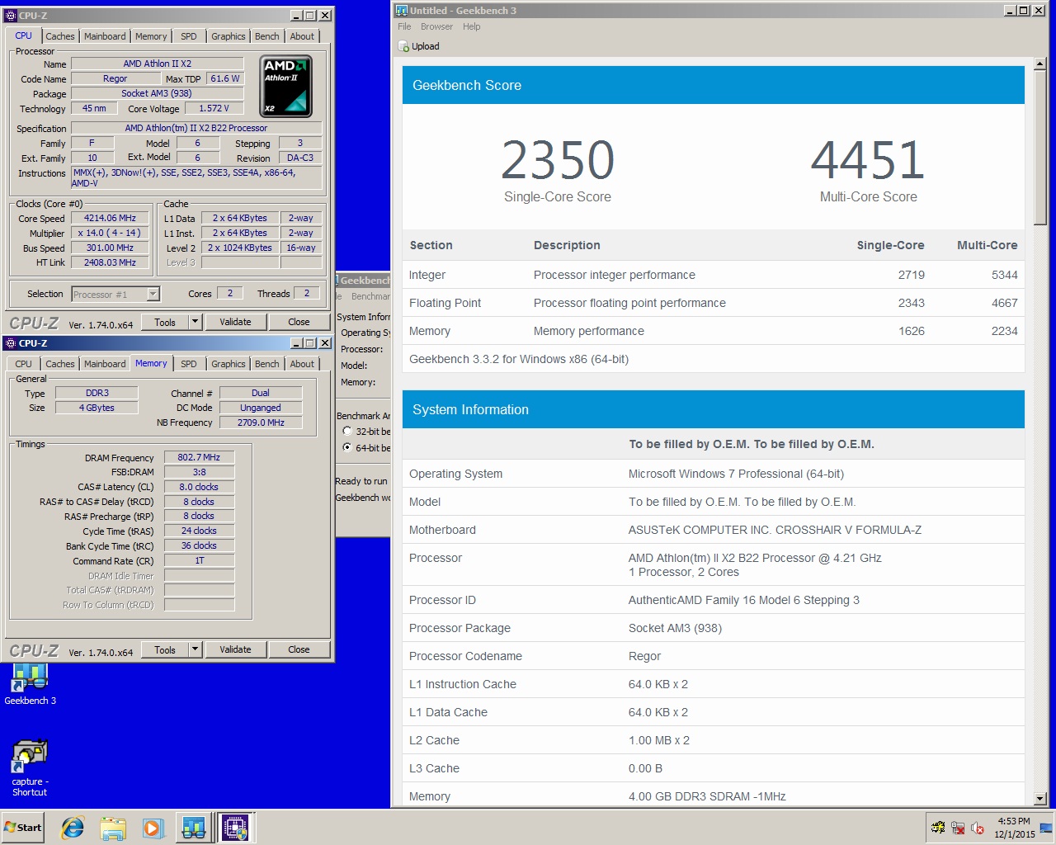Select the 32-bit benchmark radio button
1056x845 pixels.
pos(347,431)
